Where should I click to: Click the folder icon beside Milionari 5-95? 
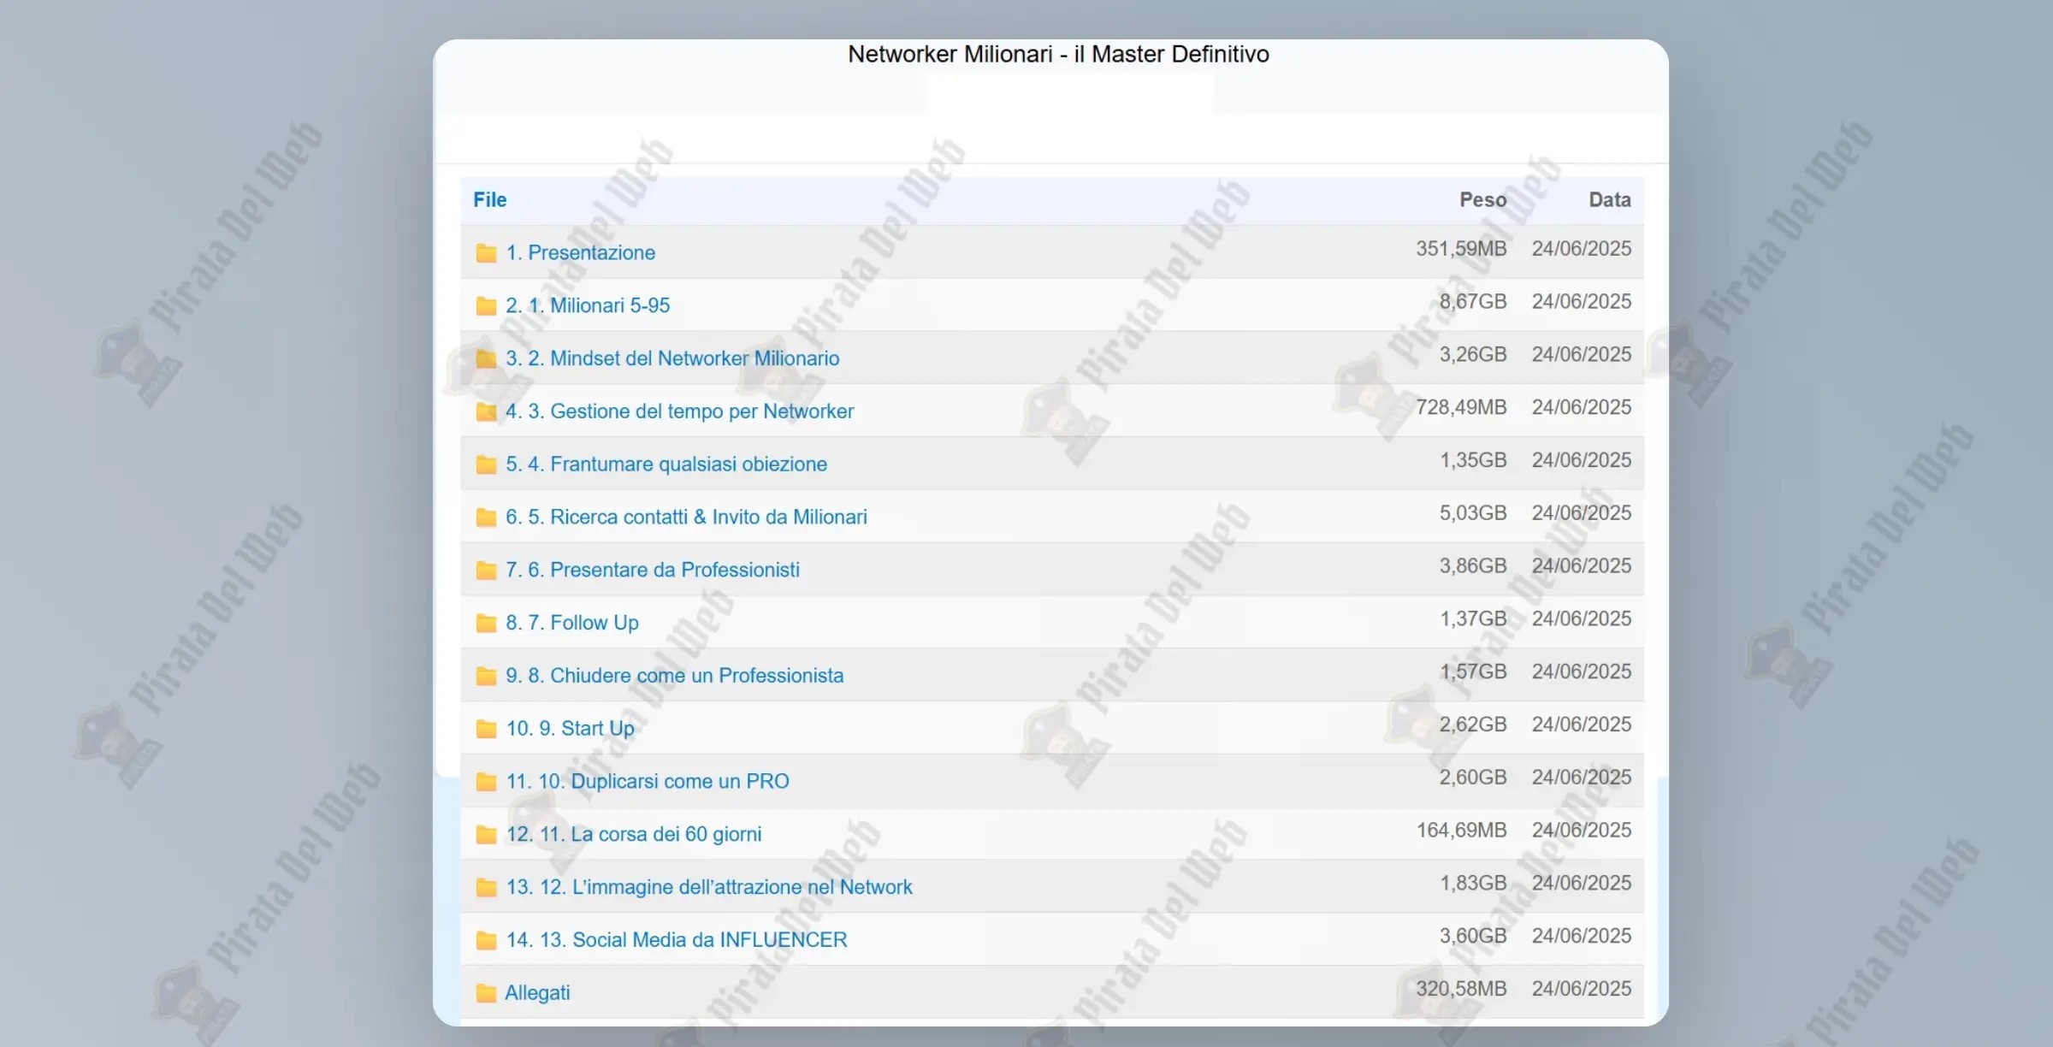click(486, 305)
